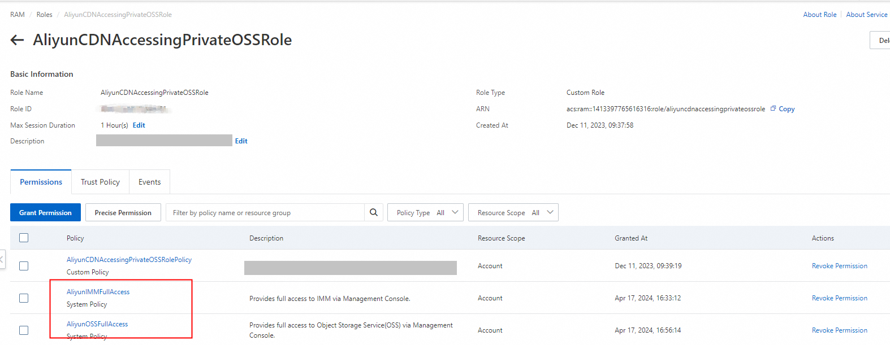Edit the role Description
The width and height of the screenshot is (890, 345).
241,141
